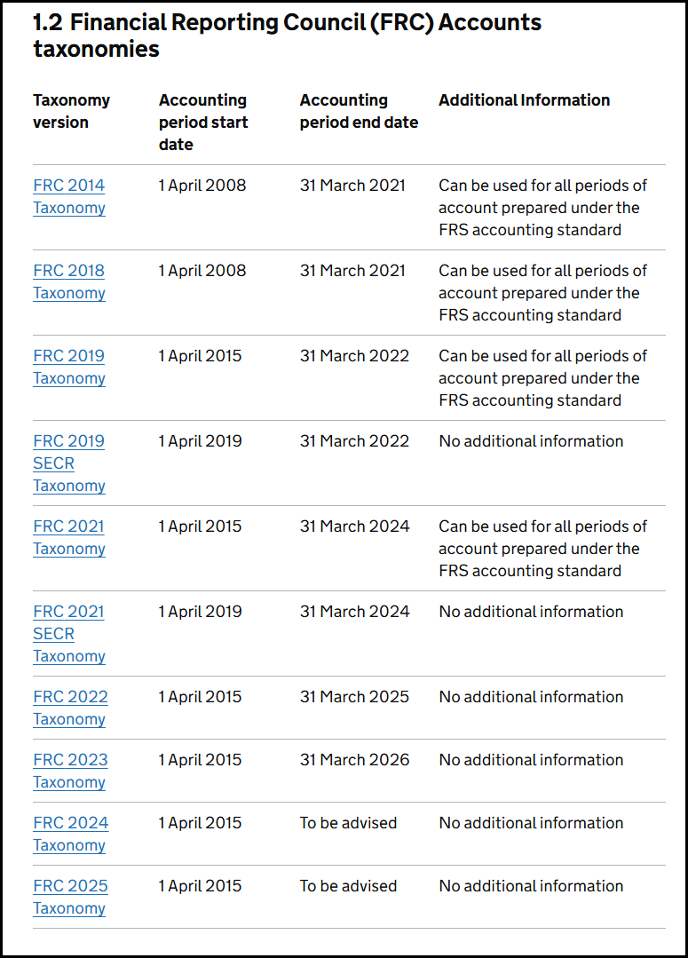688x958 pixels.
Task: Click the Additional Information column header
Action: 525,100
